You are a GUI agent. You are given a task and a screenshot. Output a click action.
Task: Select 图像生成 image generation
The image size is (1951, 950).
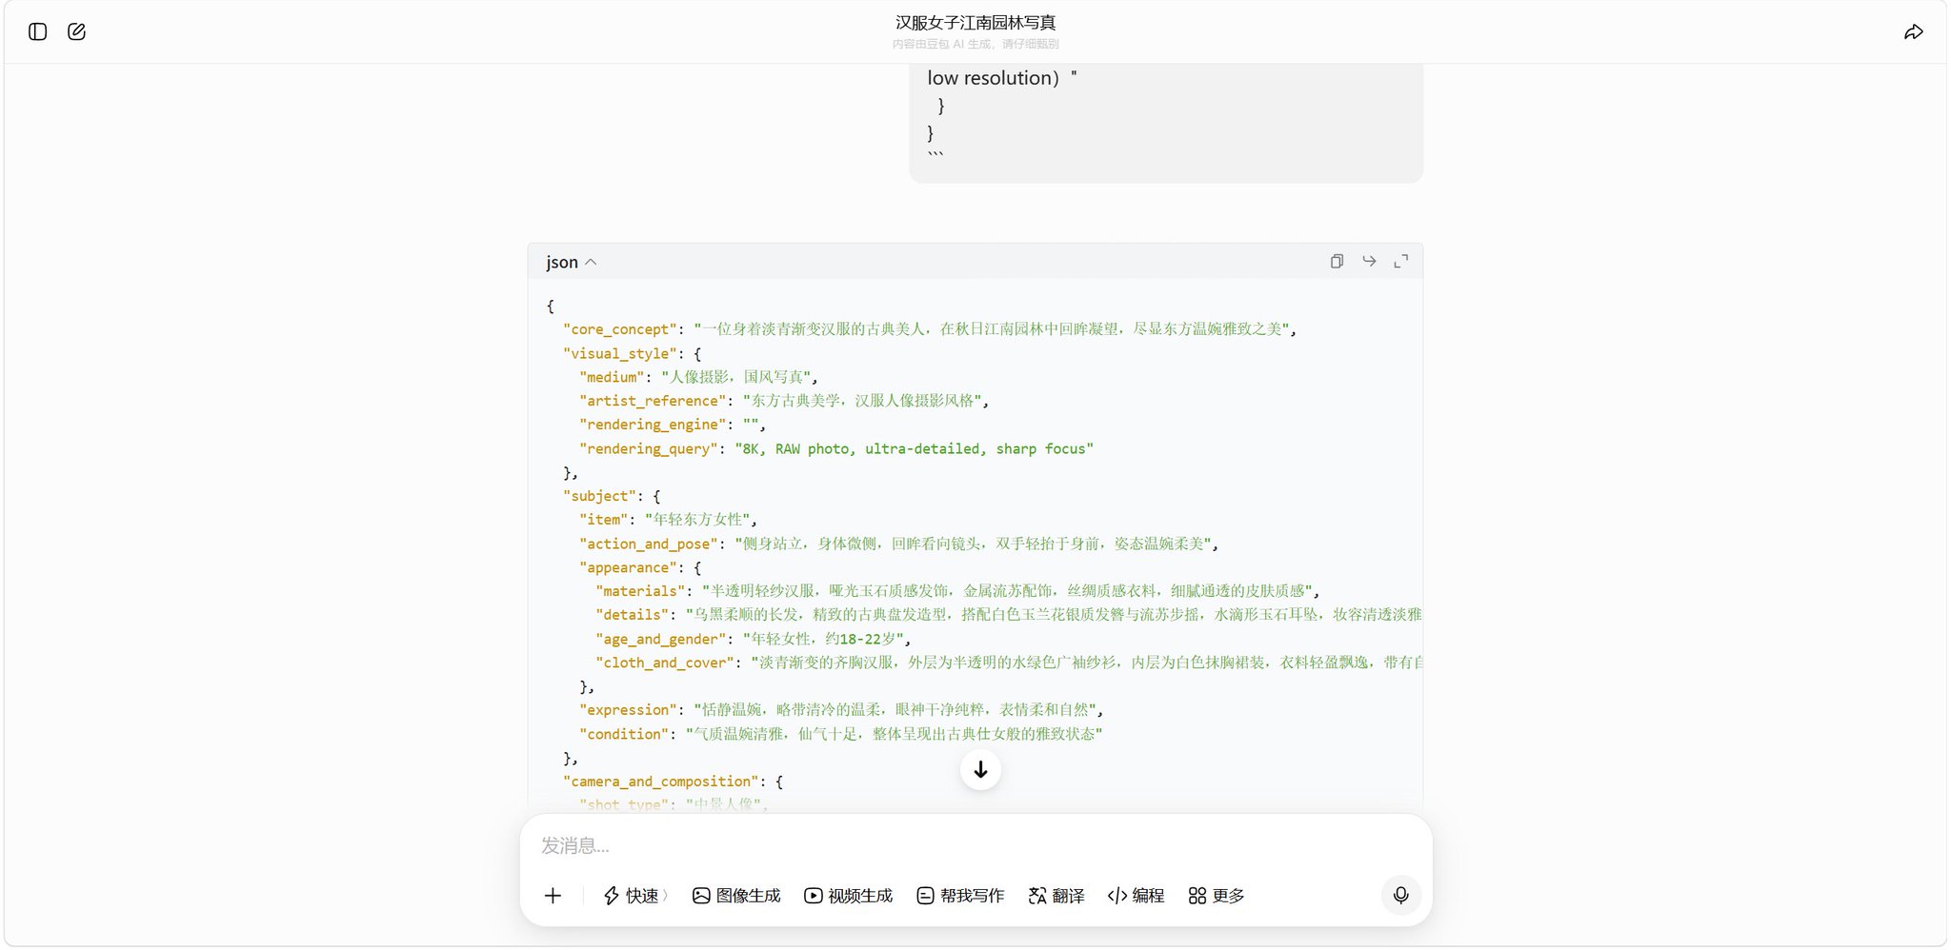pyautogui.click(x=736, y=896)
